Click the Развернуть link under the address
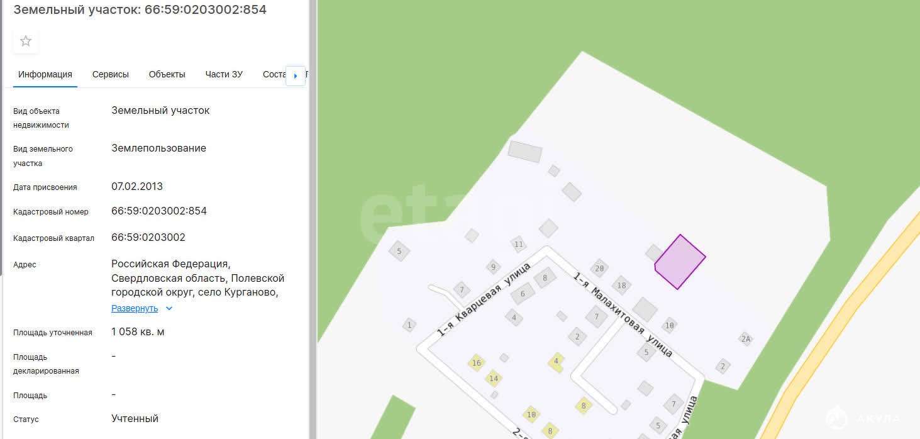The image size is (920, 439). [x=135, y=308]
